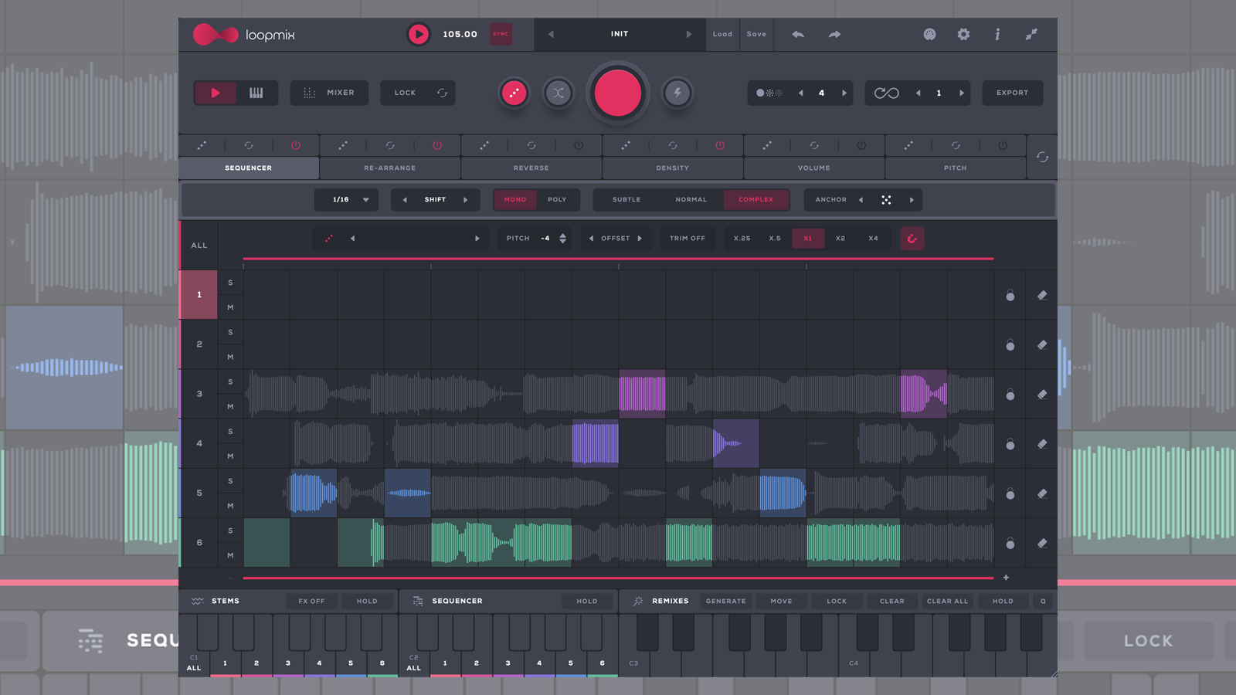The height and width of the screenshot is (695, 1236).
Task: Toggle the interface resize arrows icon
Action: (1031, 34)
